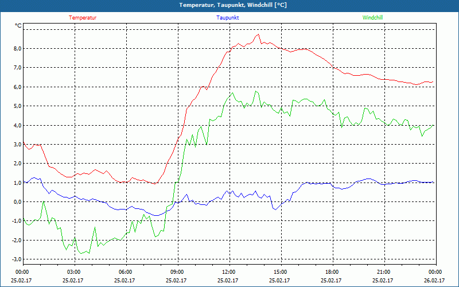Click the 18:00 time axis label

(x=332, y=272)
